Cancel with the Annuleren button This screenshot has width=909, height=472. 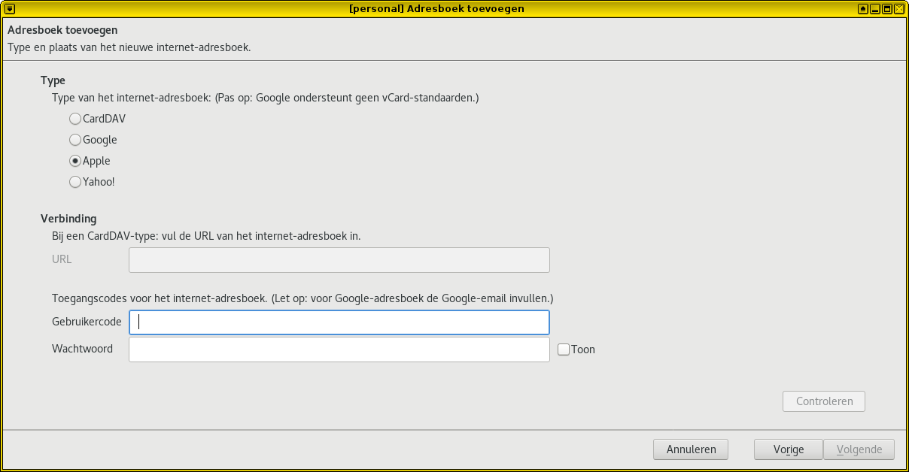tap(691, 449)
